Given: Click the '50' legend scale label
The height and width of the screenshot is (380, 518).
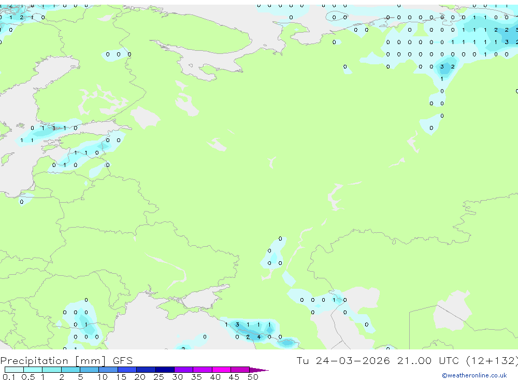Looking at the screenshot, I should point(253,377).
